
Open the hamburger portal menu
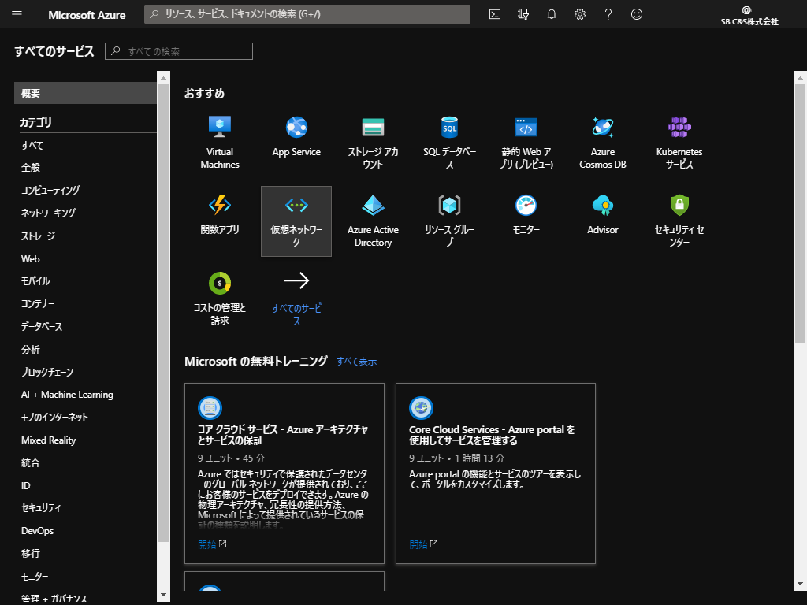click(x=17, y=14)
